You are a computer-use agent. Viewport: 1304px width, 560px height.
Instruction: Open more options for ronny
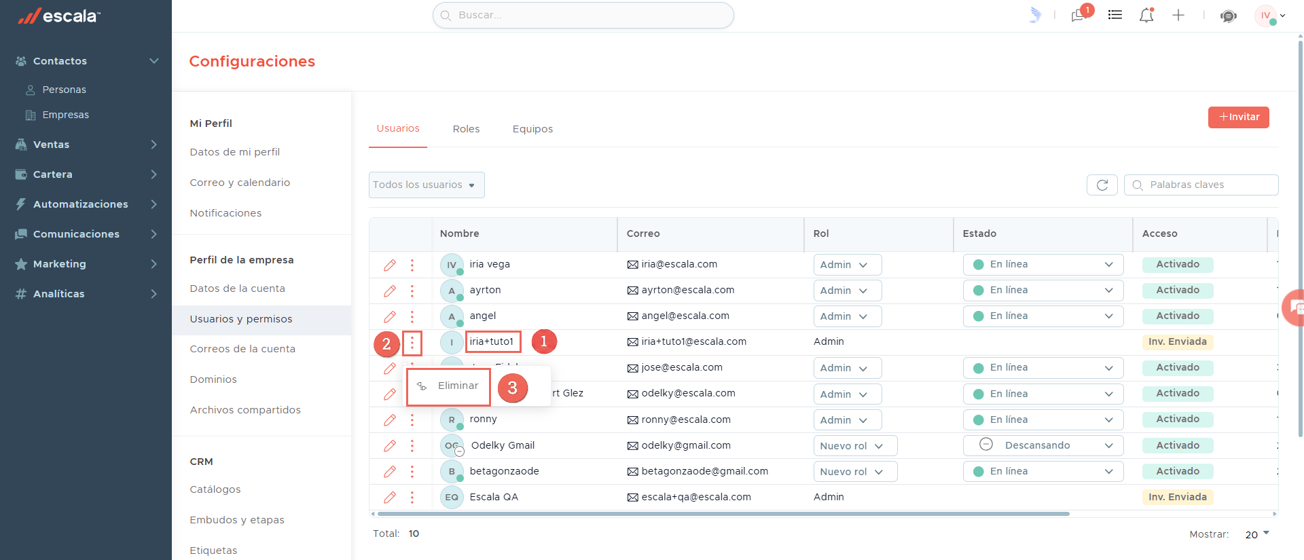tap(412, 419)
